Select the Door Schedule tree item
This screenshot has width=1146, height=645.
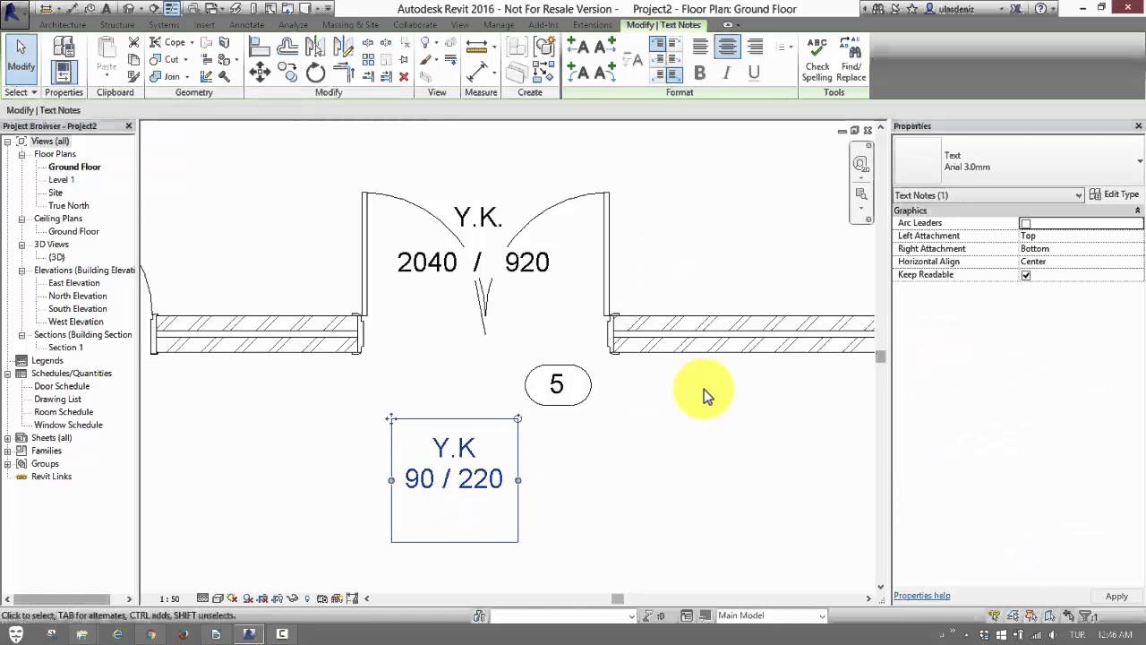click(62, 386)
